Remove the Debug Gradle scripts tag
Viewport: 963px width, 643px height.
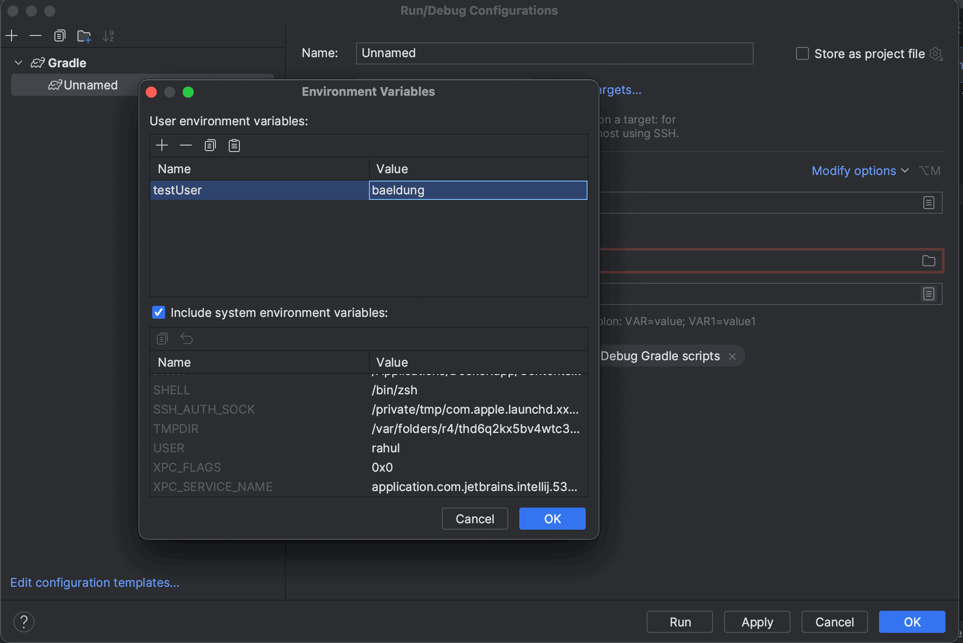coord(732,356)
